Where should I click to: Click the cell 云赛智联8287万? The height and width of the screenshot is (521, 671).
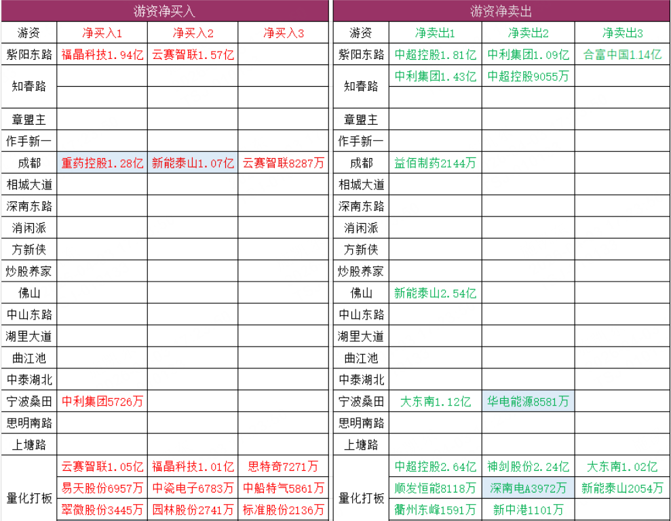click(284, 163)
